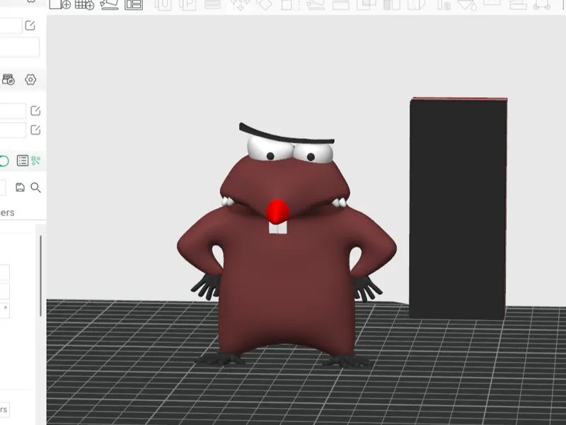Open filament settings gear icon

(x=30, y=79)
